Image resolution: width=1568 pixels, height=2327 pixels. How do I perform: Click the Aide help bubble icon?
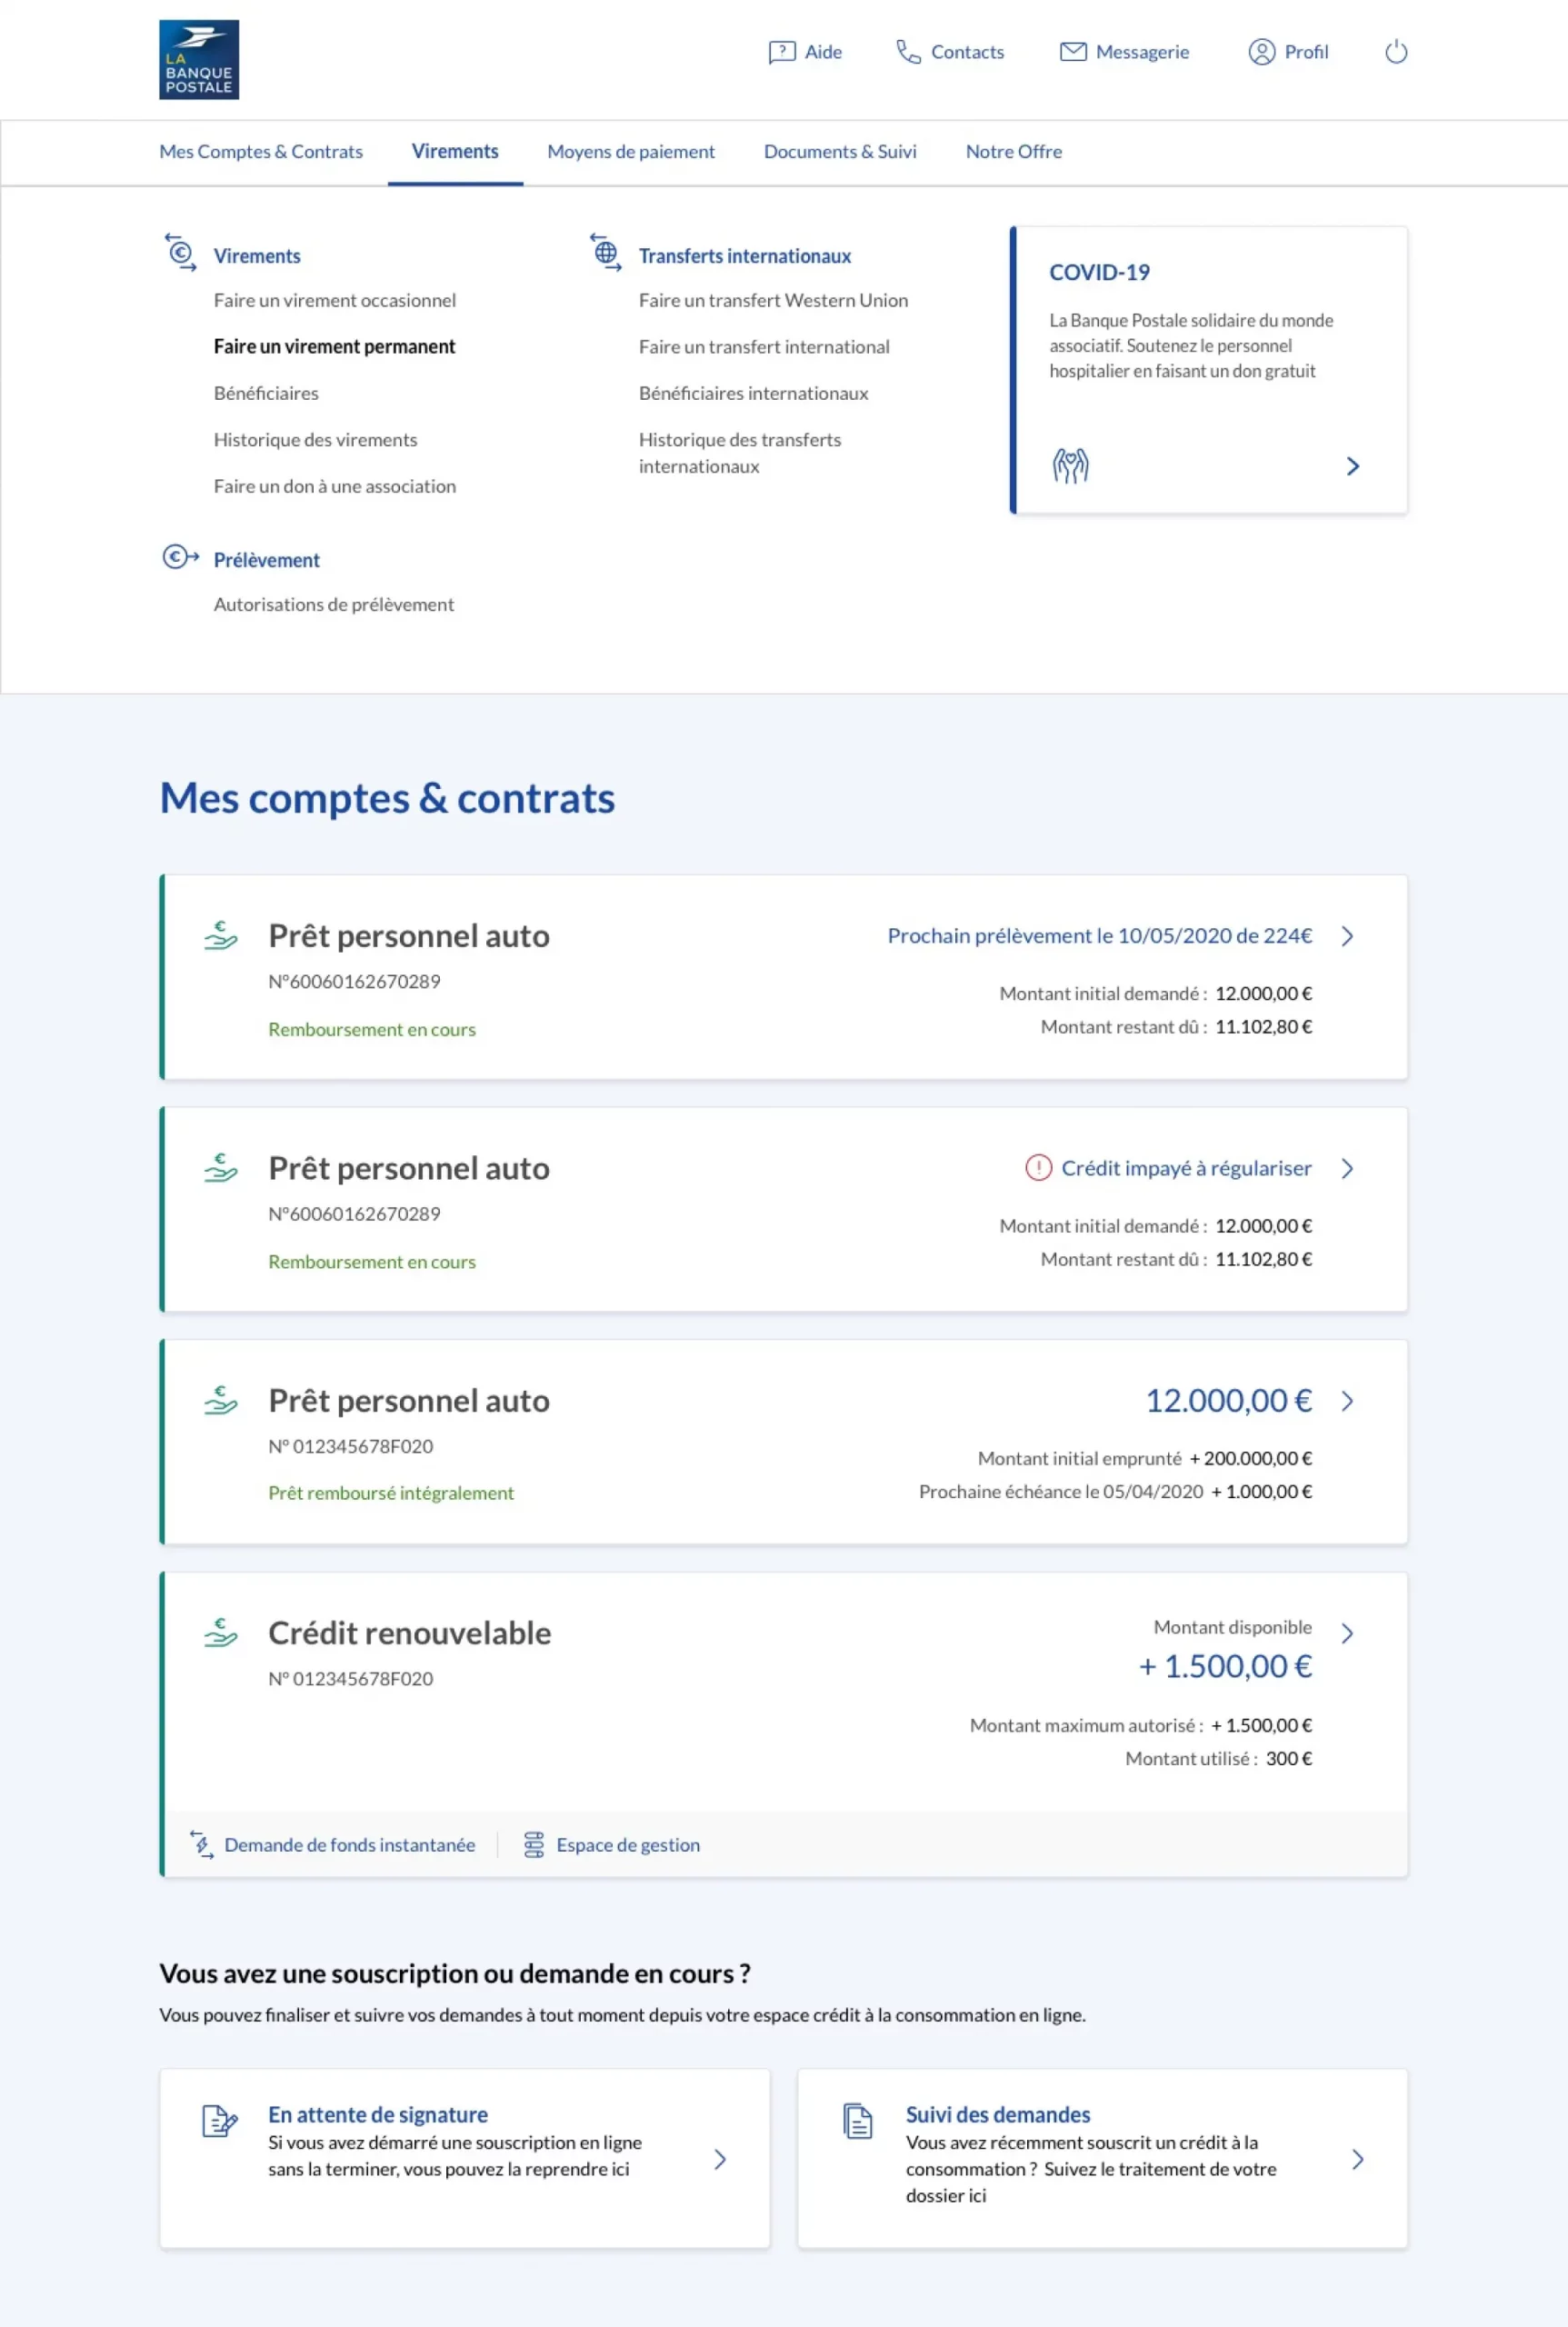coord(781,52)
